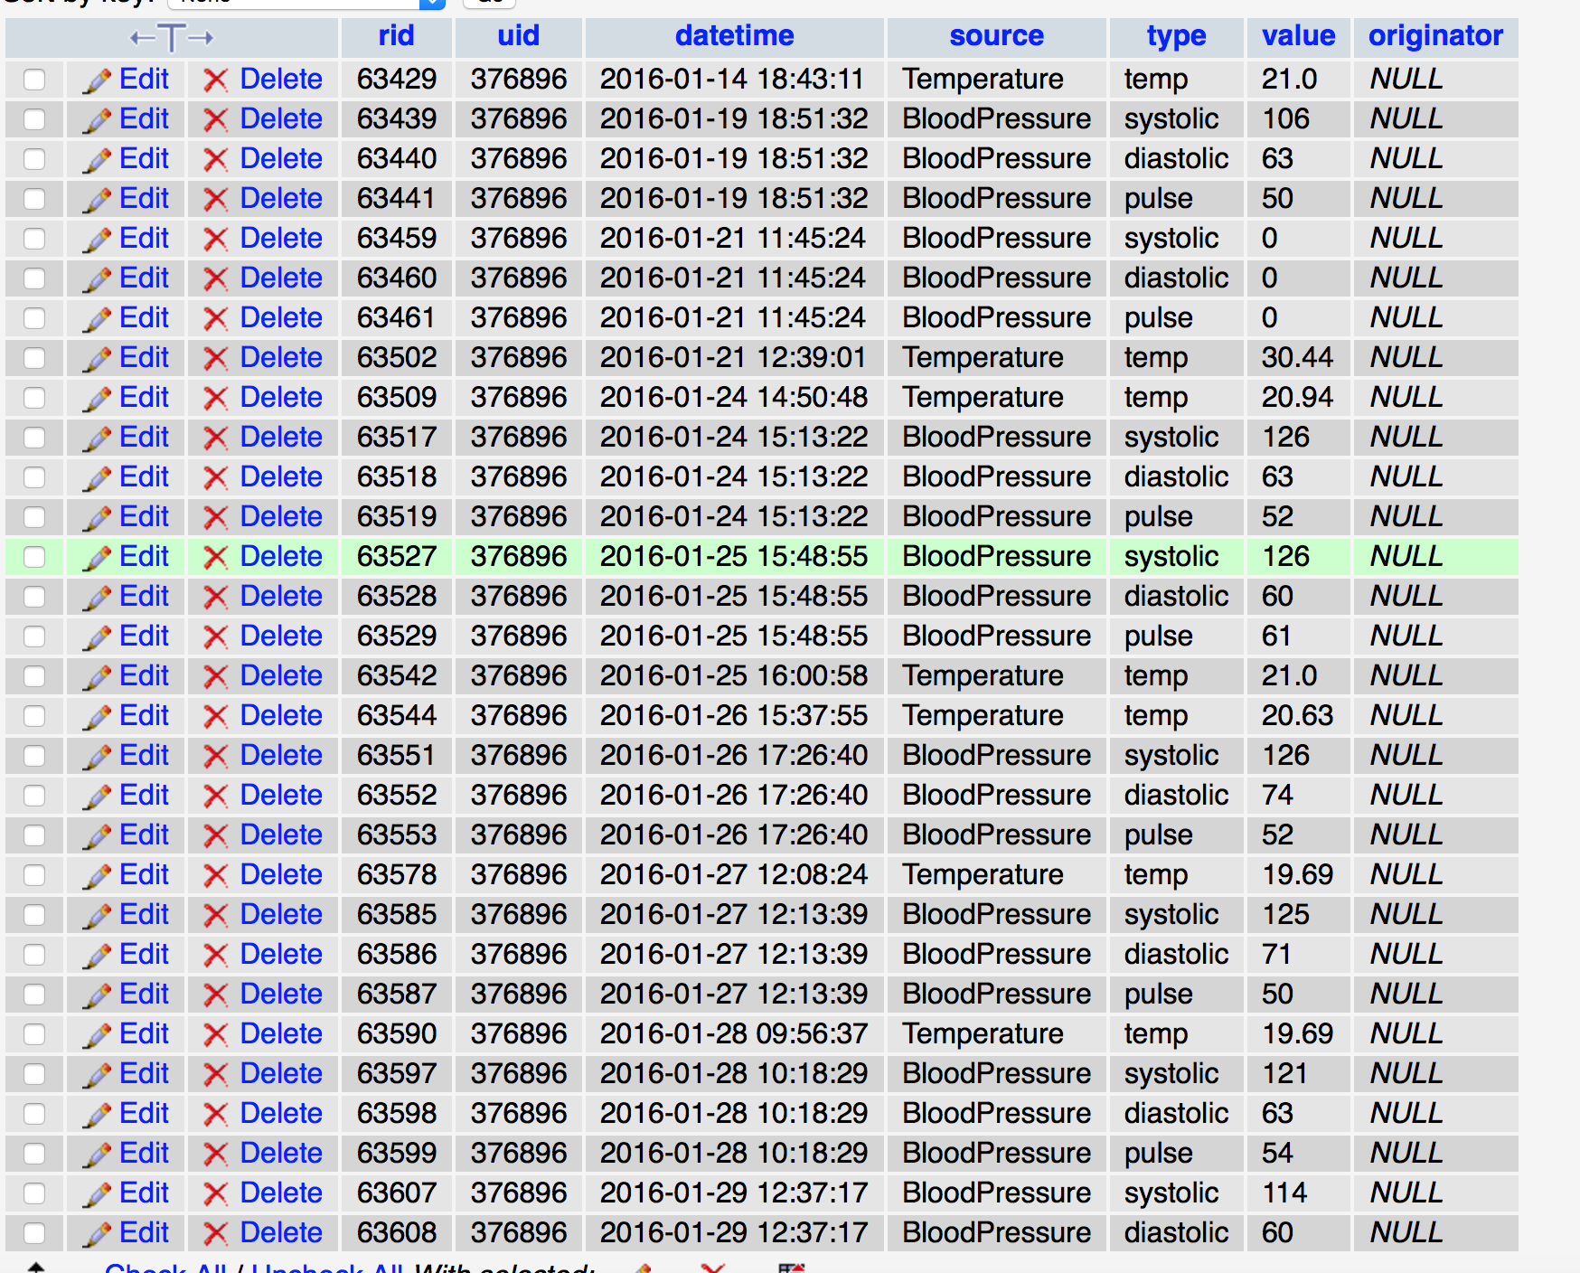1580x1273 pixels.
Task: Click the value 106 in rid 63439 row
Action: (1285, 118)
